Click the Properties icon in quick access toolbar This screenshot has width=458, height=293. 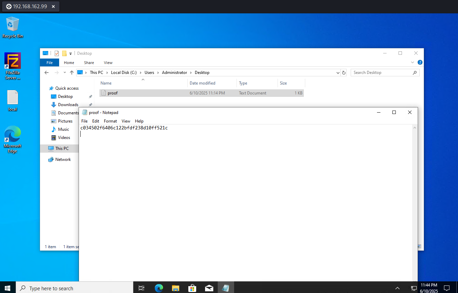click(x=57, y=53)
